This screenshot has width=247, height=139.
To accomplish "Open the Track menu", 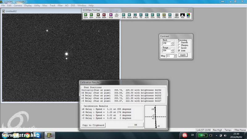I will pos(52,6).
